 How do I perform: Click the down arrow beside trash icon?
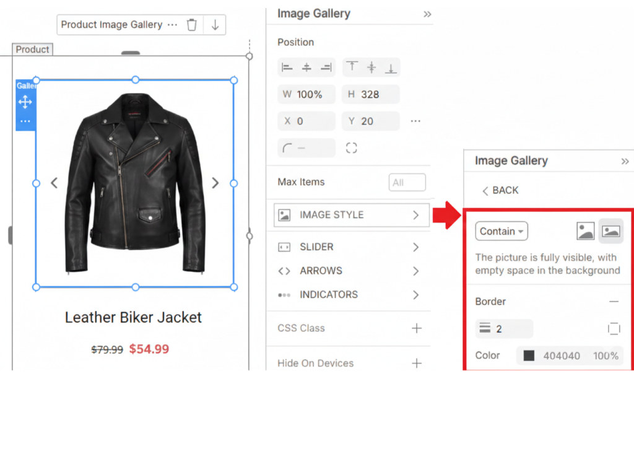tap(215, 25)
